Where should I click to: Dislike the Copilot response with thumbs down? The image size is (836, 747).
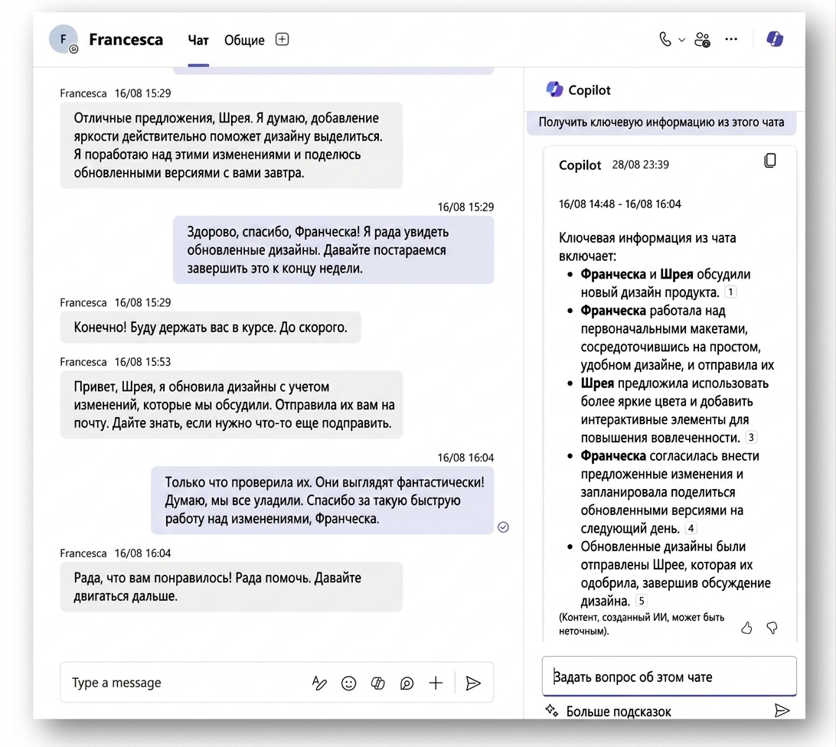coord(772,628)
